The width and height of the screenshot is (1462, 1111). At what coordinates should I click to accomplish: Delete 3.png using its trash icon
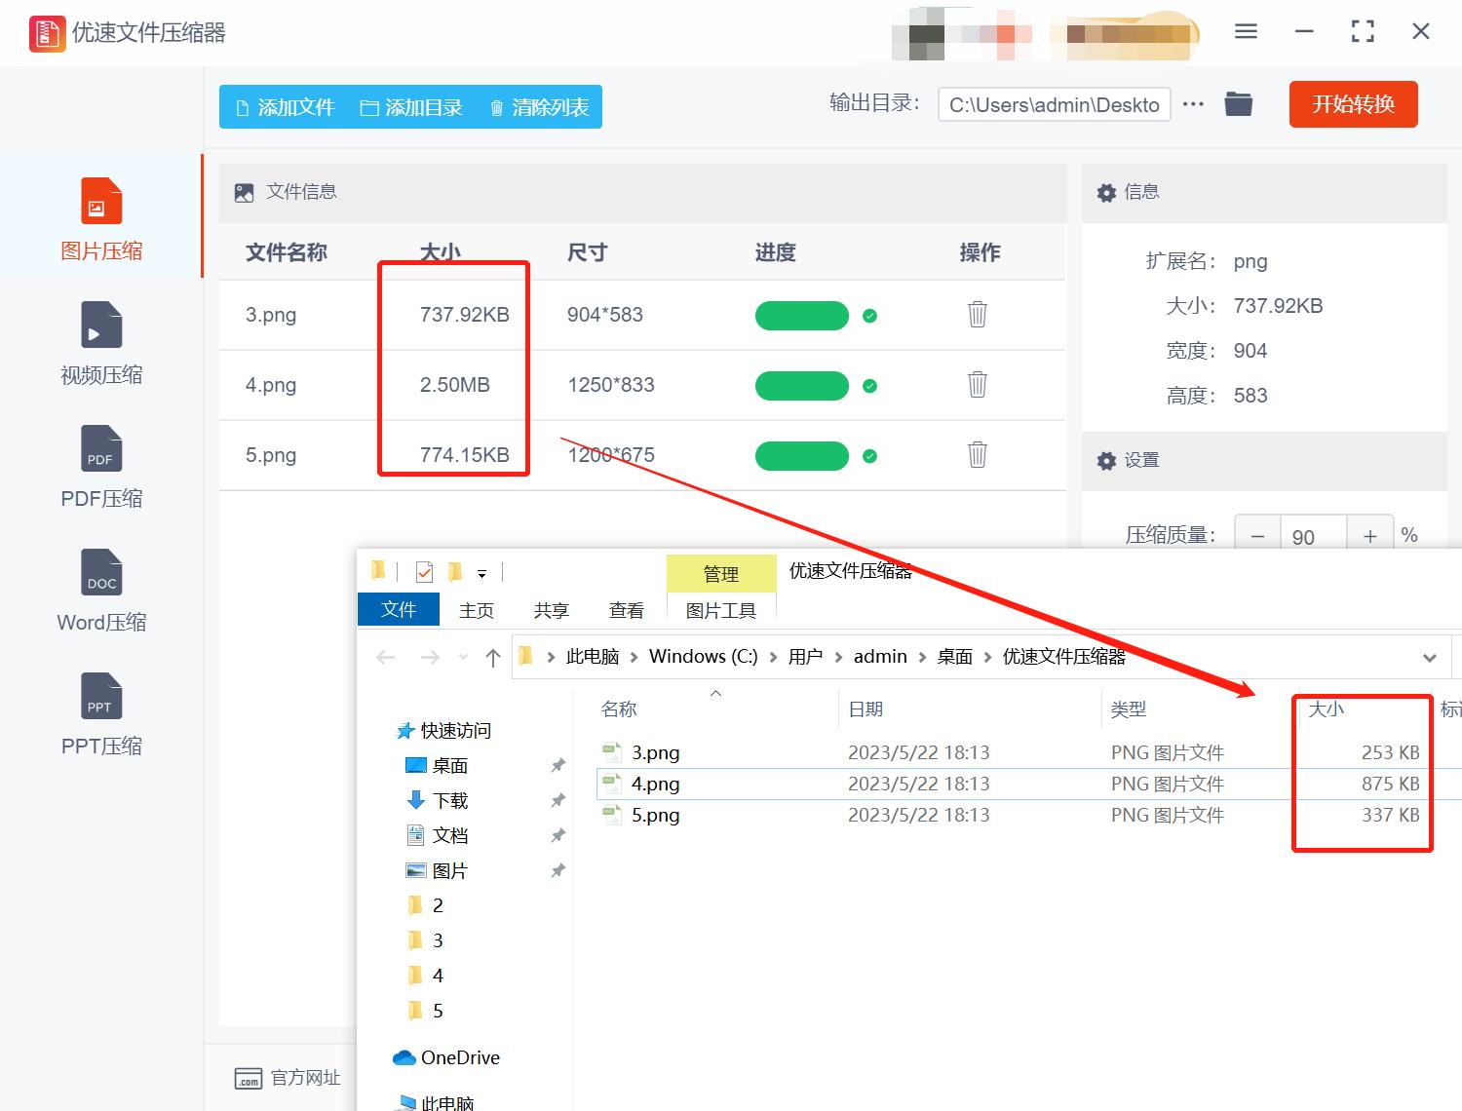pos(977,315)
